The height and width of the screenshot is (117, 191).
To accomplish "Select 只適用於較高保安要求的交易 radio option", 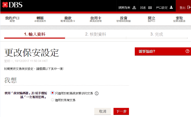I will click(x=53, y=93).
